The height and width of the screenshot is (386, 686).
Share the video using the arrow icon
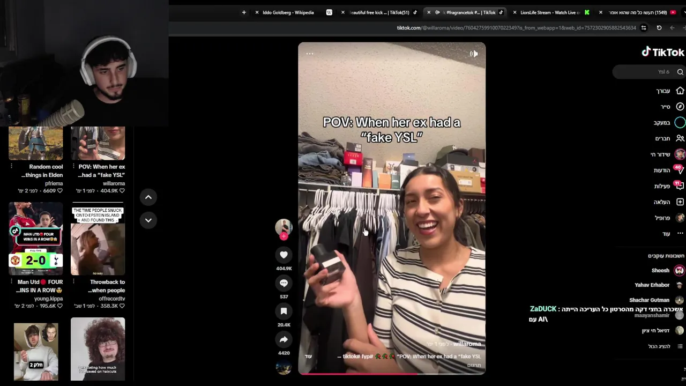coord(284,339)
